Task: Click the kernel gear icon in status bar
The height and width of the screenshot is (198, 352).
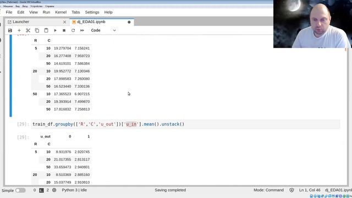Action: (54, 190)
